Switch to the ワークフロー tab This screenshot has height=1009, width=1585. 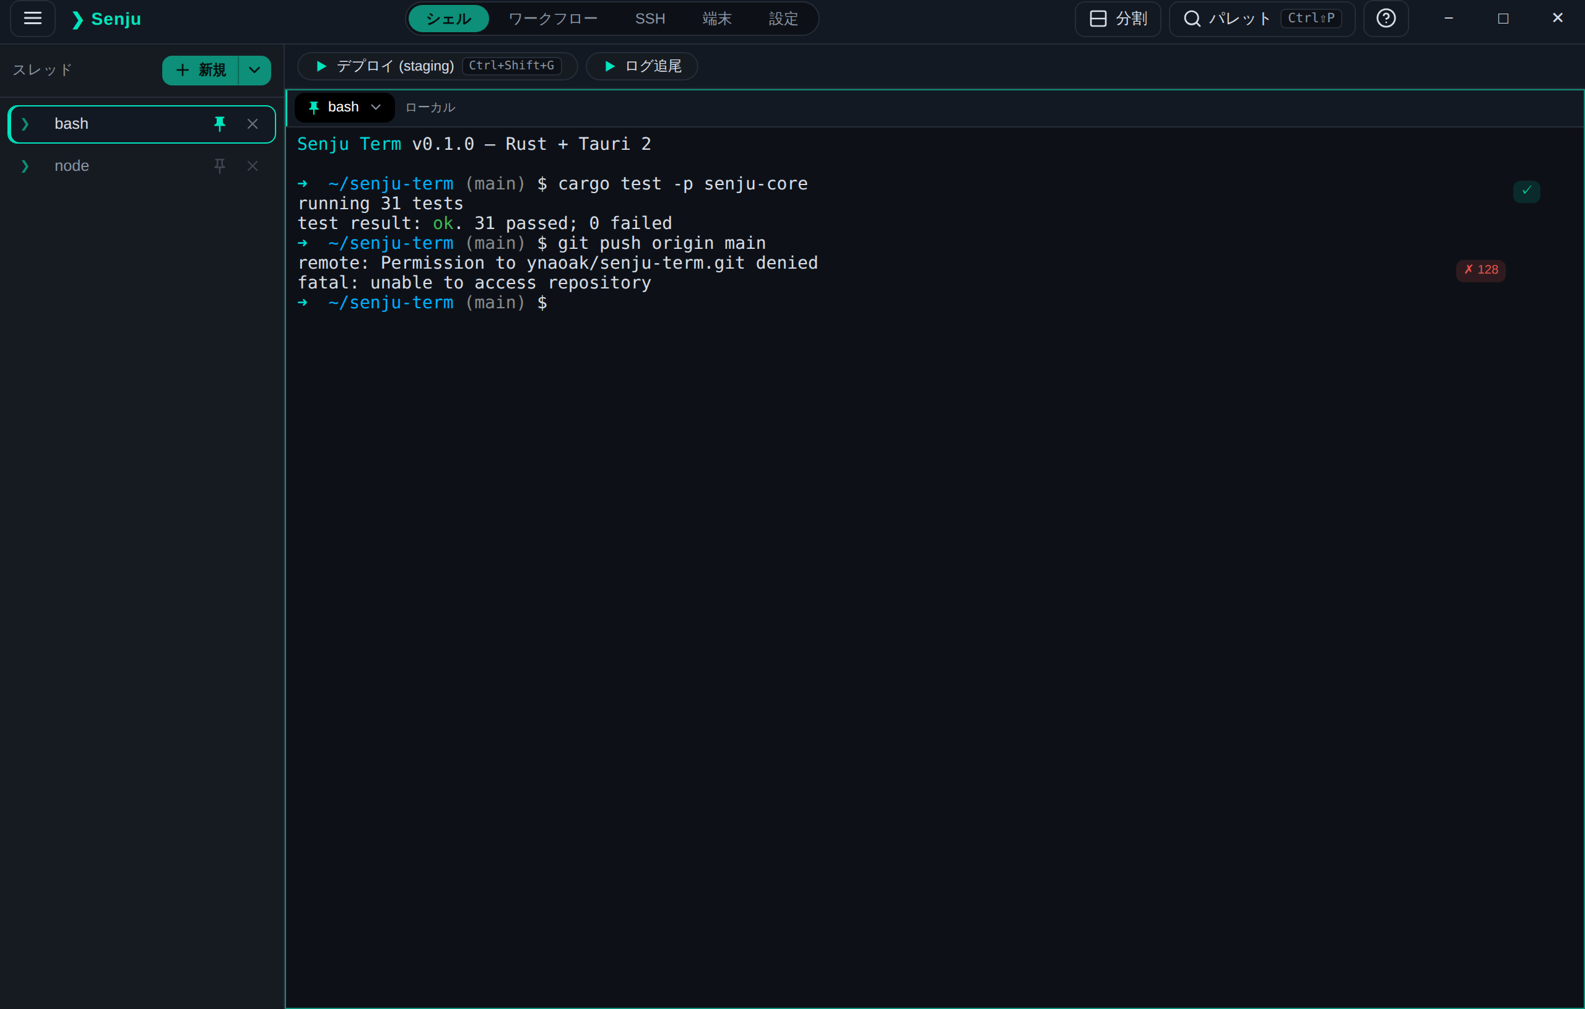click(552, 19)
